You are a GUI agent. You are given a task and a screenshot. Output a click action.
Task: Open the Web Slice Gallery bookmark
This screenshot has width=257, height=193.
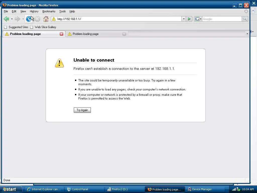(x=43, y=27)
